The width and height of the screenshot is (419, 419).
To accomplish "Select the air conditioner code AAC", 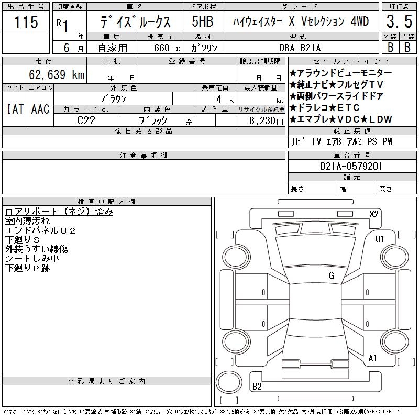I will [x=40, y=109].
